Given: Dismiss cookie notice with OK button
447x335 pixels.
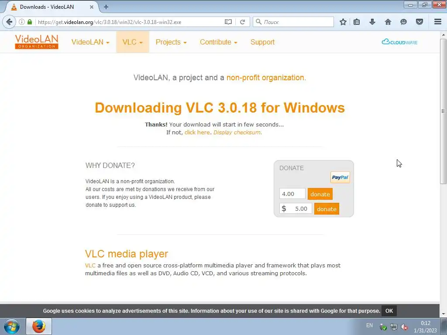Looking at the screenshot, I should tap(389, 311).
